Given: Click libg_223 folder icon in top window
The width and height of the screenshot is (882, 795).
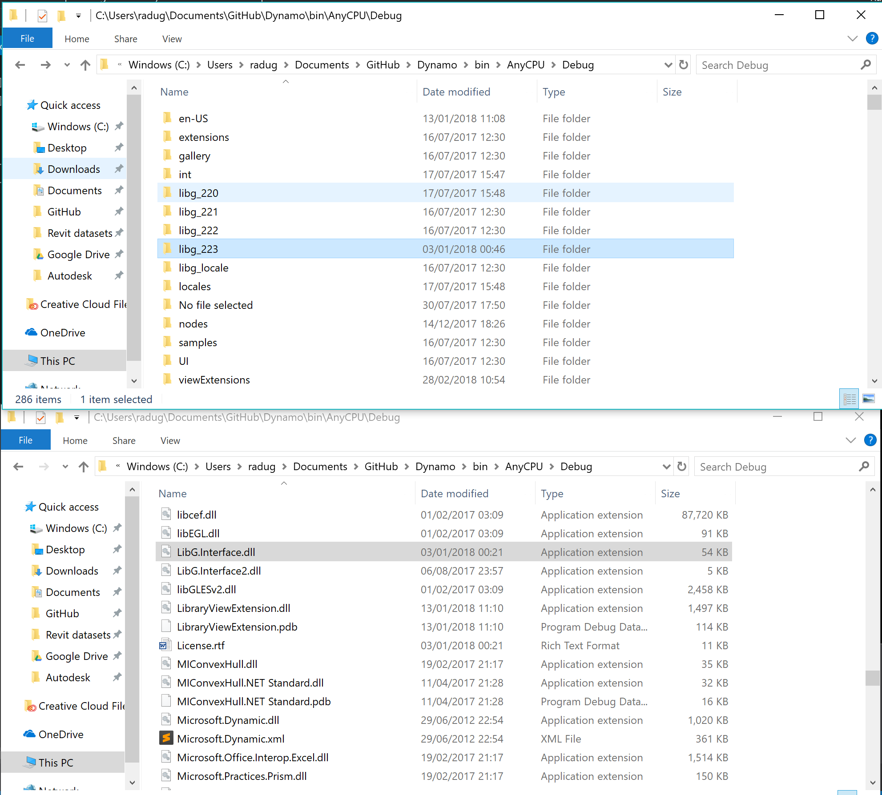Looking at the screenshot, I should (x=167, y=248).
